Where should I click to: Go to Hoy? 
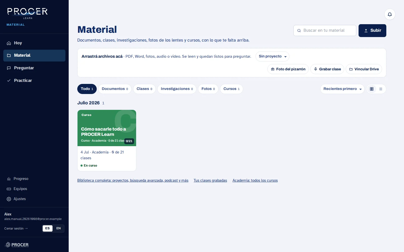(34, 43)
